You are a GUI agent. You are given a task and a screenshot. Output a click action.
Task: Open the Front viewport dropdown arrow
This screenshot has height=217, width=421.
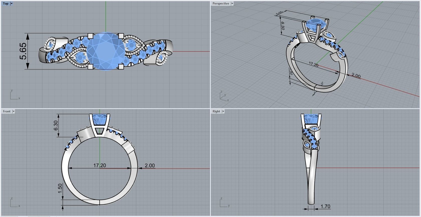click(14, 111)
